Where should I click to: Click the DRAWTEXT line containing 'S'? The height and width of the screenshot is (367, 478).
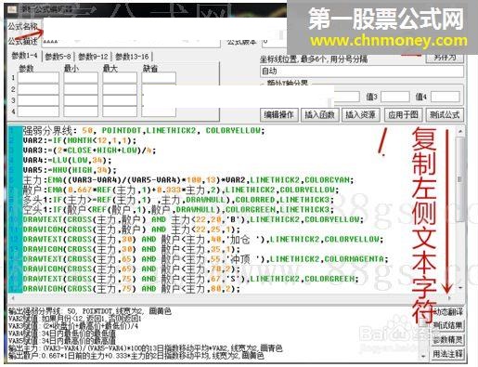191,279
